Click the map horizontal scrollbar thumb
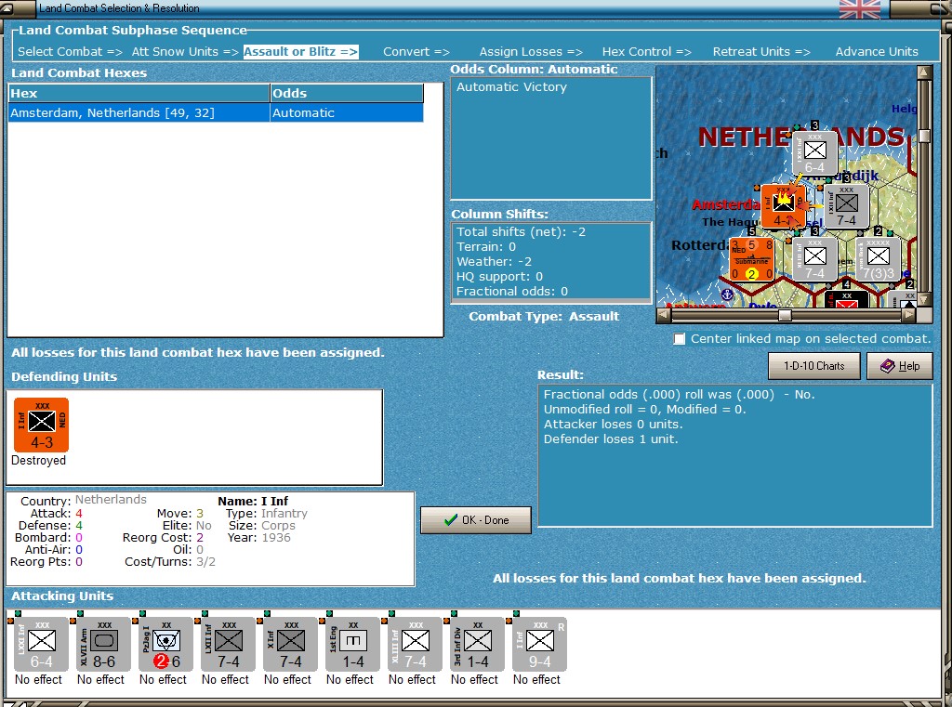 coord(785,315)
